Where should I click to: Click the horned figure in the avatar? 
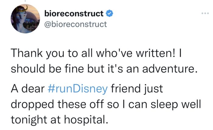(20, 19)
